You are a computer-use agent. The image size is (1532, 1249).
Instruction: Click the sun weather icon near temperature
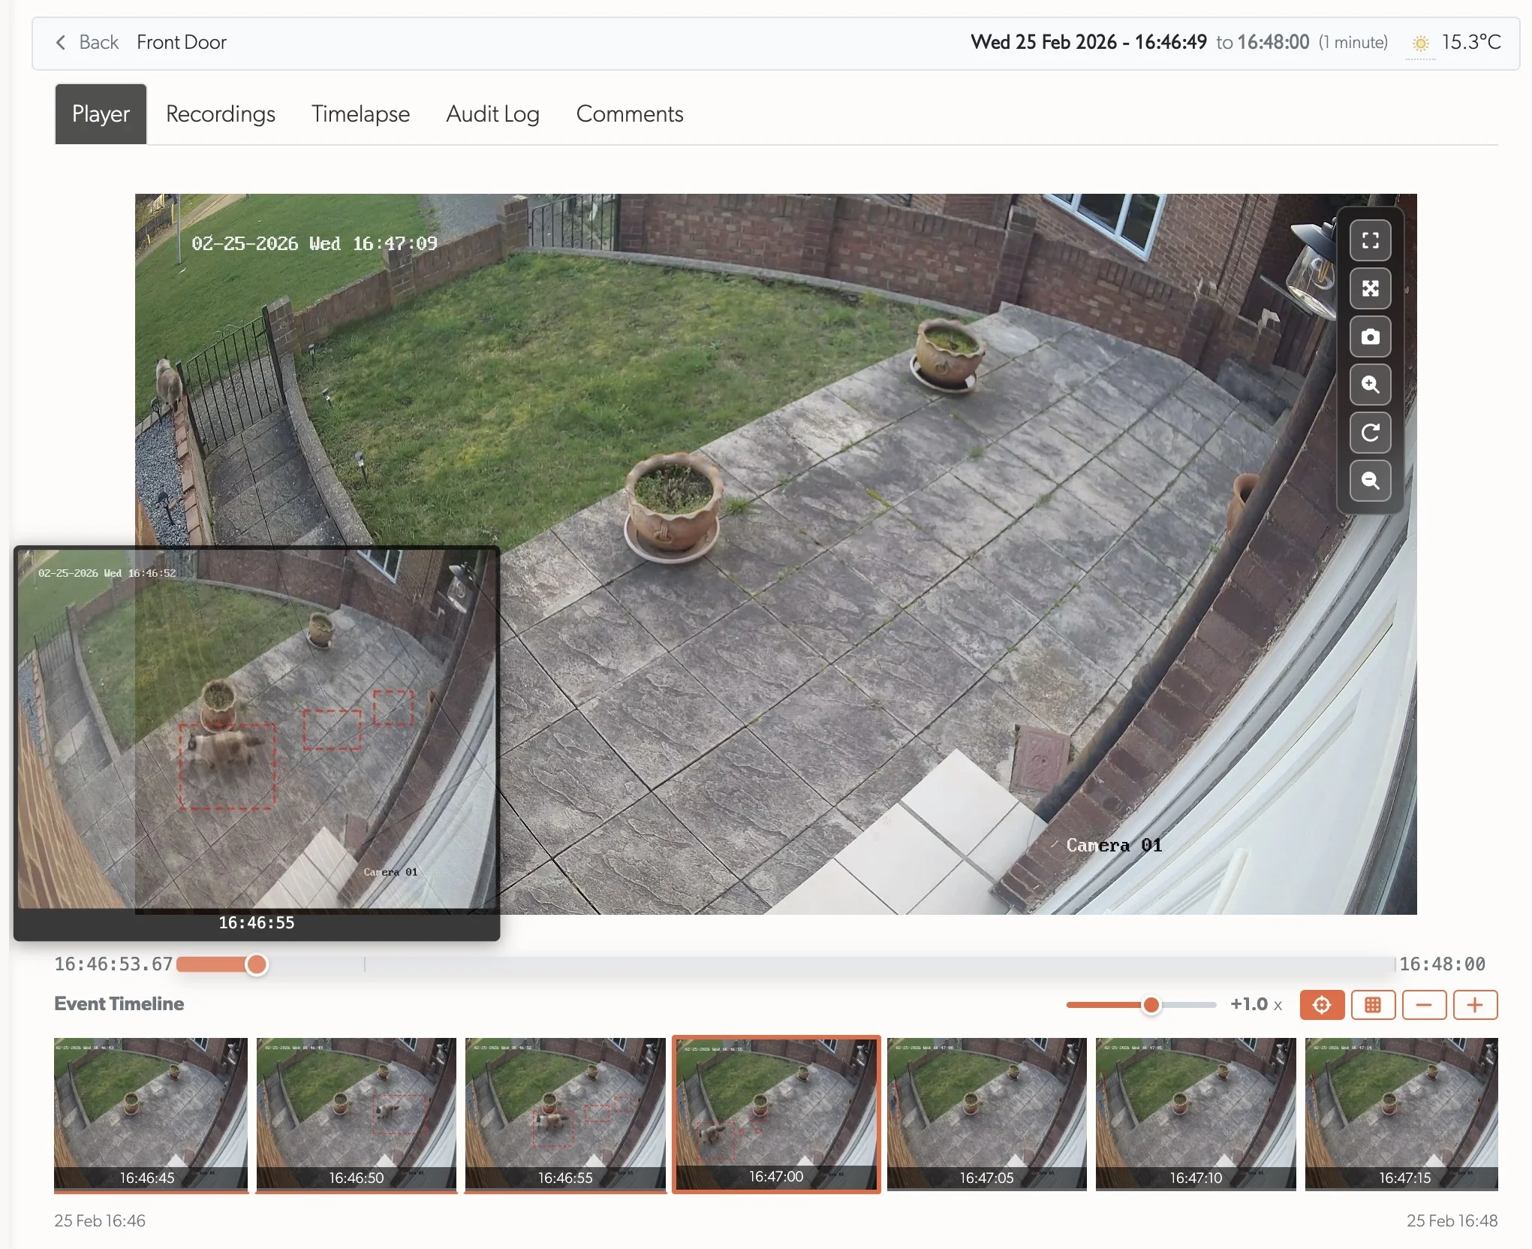tap(1420, 43)
